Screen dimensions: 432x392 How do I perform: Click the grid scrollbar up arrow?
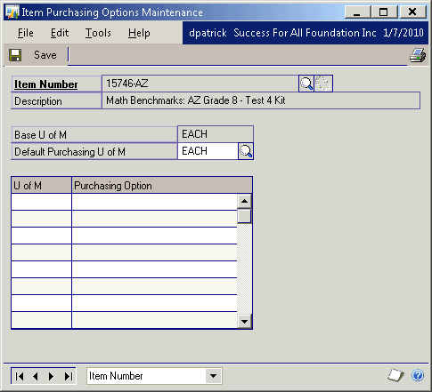coord(244,202)
